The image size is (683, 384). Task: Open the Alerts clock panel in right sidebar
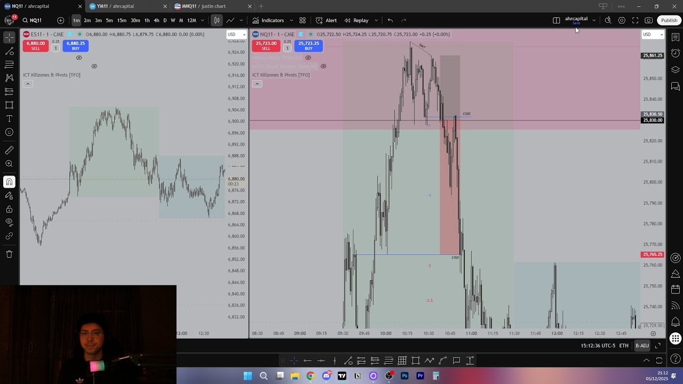676,53
